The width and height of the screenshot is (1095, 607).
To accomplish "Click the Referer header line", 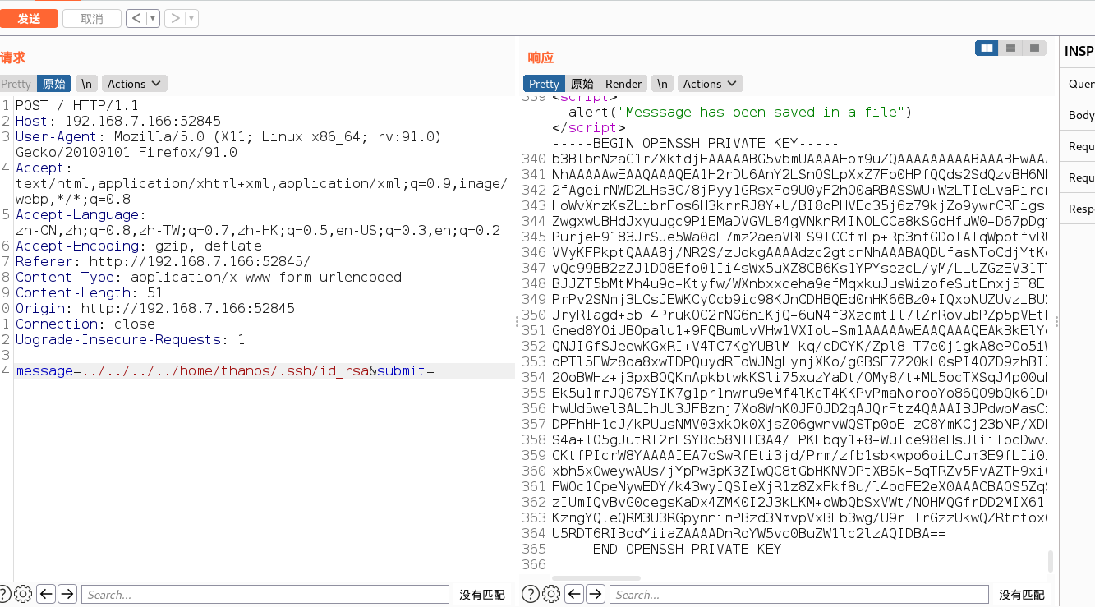I will tap(163, 261).
